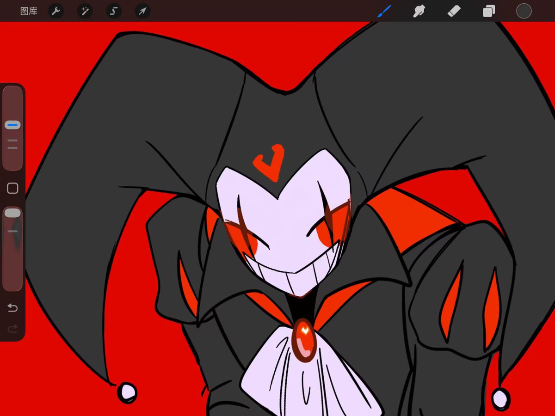Image resolution: width=555 pixels, height=416 pixels.
Task: Open the Adjustments magic wand menu
Action: (x=85, y=11)
